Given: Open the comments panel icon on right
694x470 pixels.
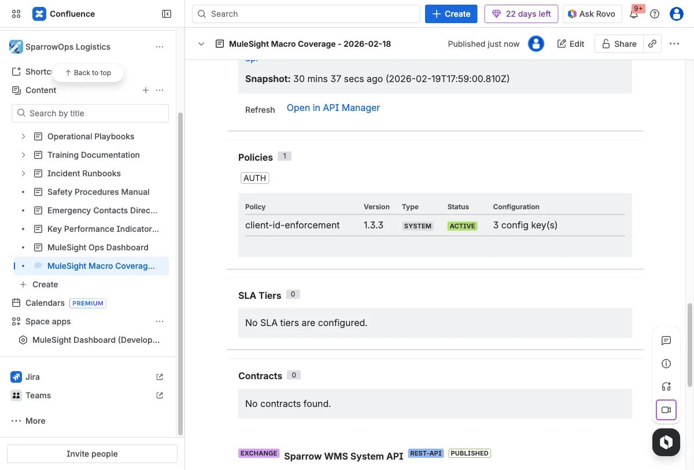Looking at the screenshot, I should point(666,341).
